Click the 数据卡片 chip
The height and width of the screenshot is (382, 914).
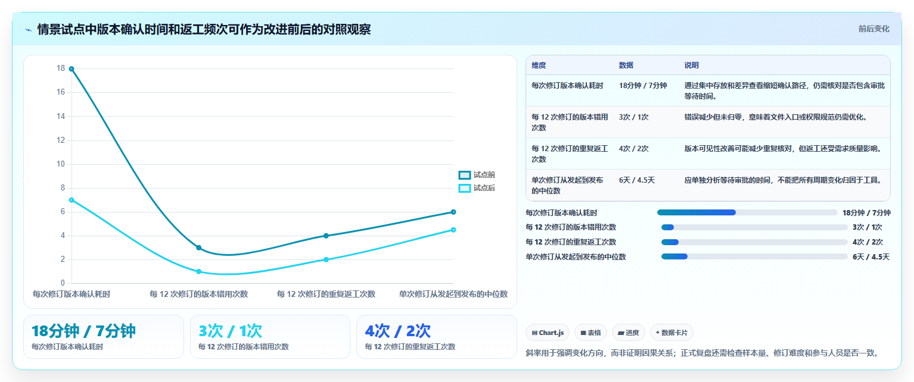671,333
